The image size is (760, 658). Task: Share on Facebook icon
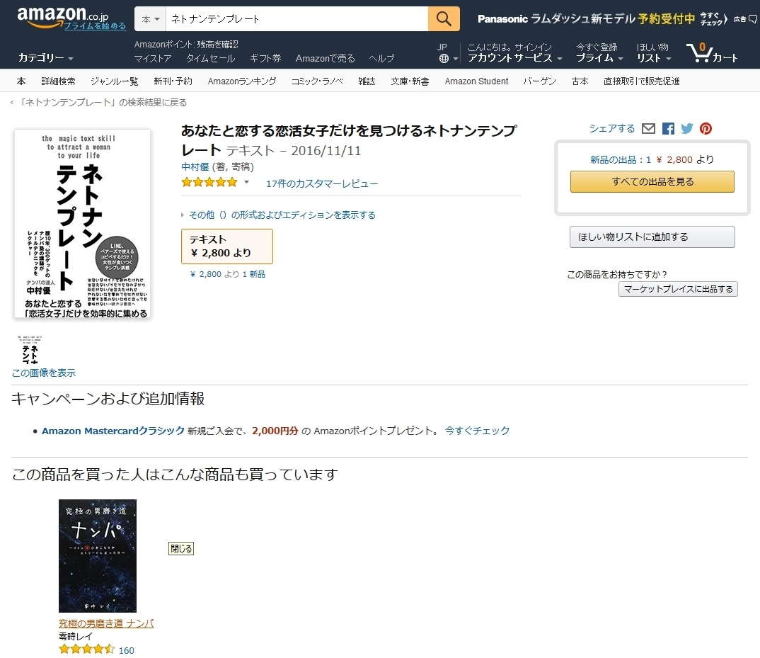[x=668, y=129]
